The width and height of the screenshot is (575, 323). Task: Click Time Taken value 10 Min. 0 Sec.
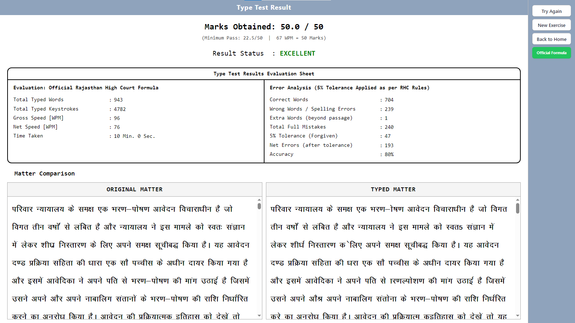(x=134, y=136)
